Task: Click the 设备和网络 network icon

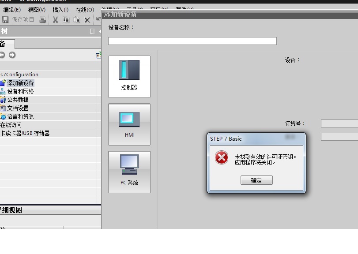Action: click(x=3, y=91)
